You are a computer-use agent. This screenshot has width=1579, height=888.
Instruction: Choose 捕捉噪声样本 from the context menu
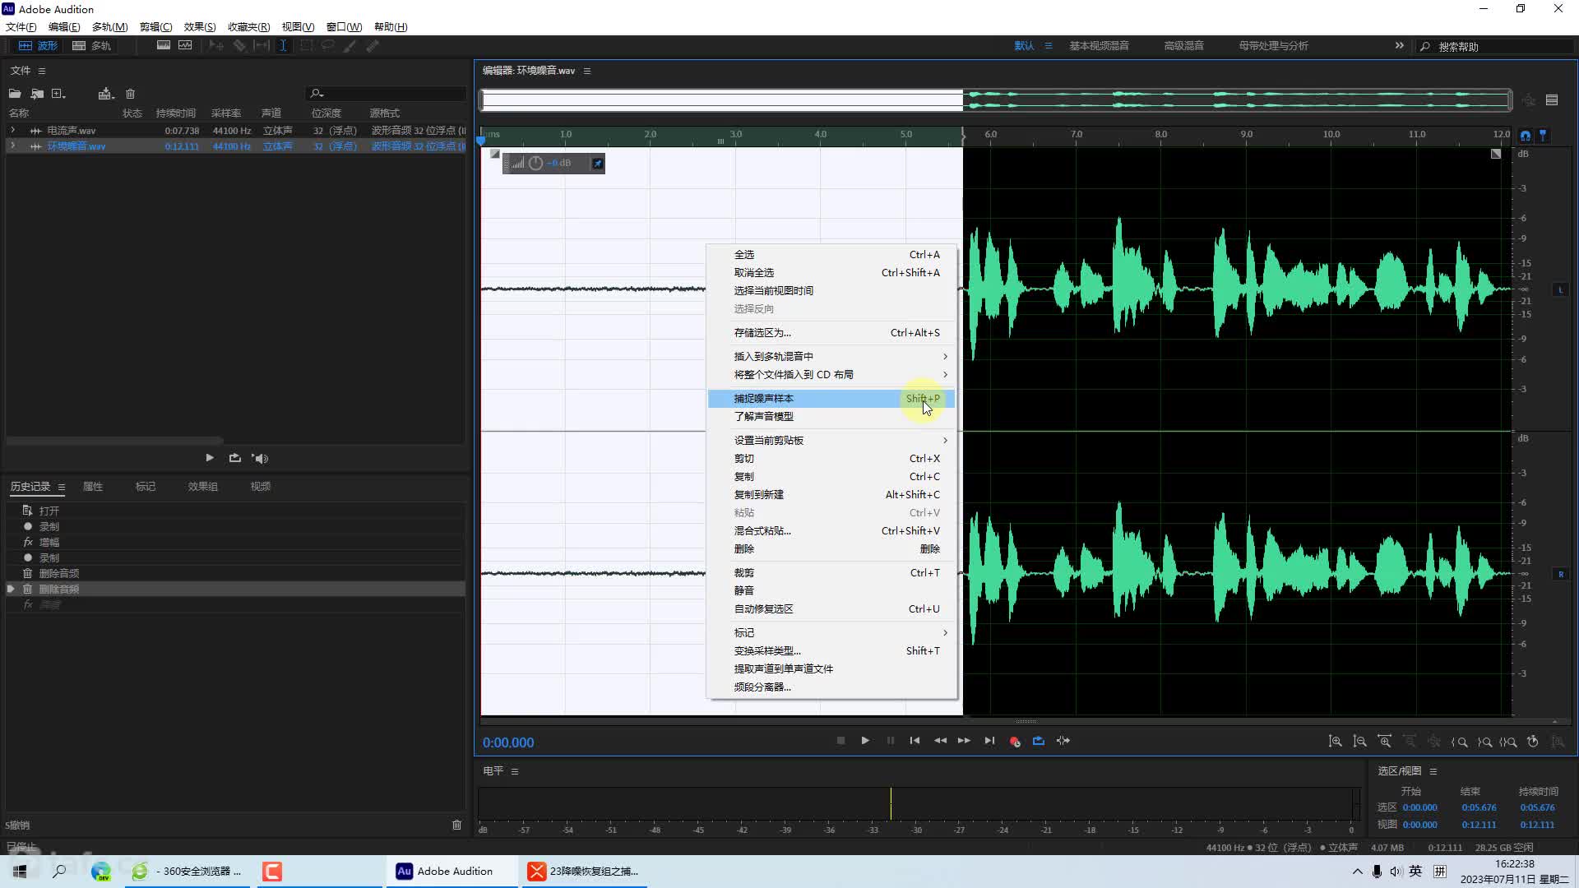click(831, 399)
